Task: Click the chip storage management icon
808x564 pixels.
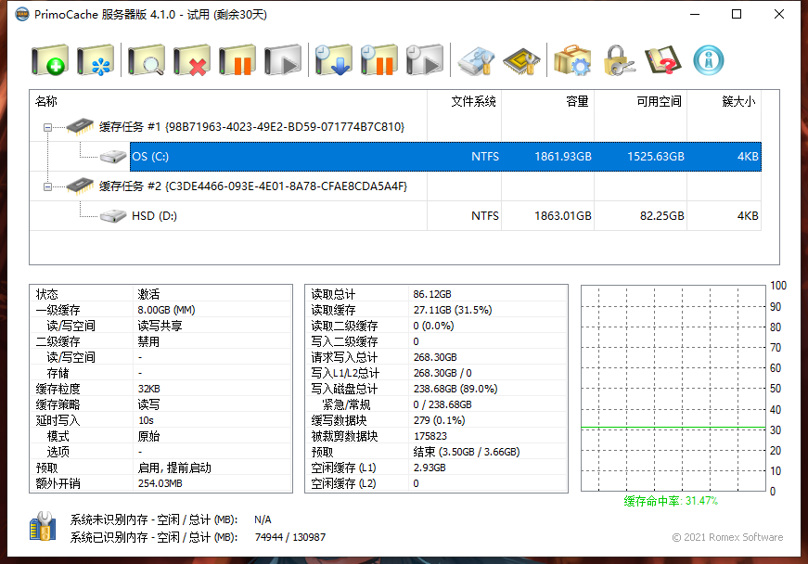Action: pyautogui.click(x=521, y=61)
